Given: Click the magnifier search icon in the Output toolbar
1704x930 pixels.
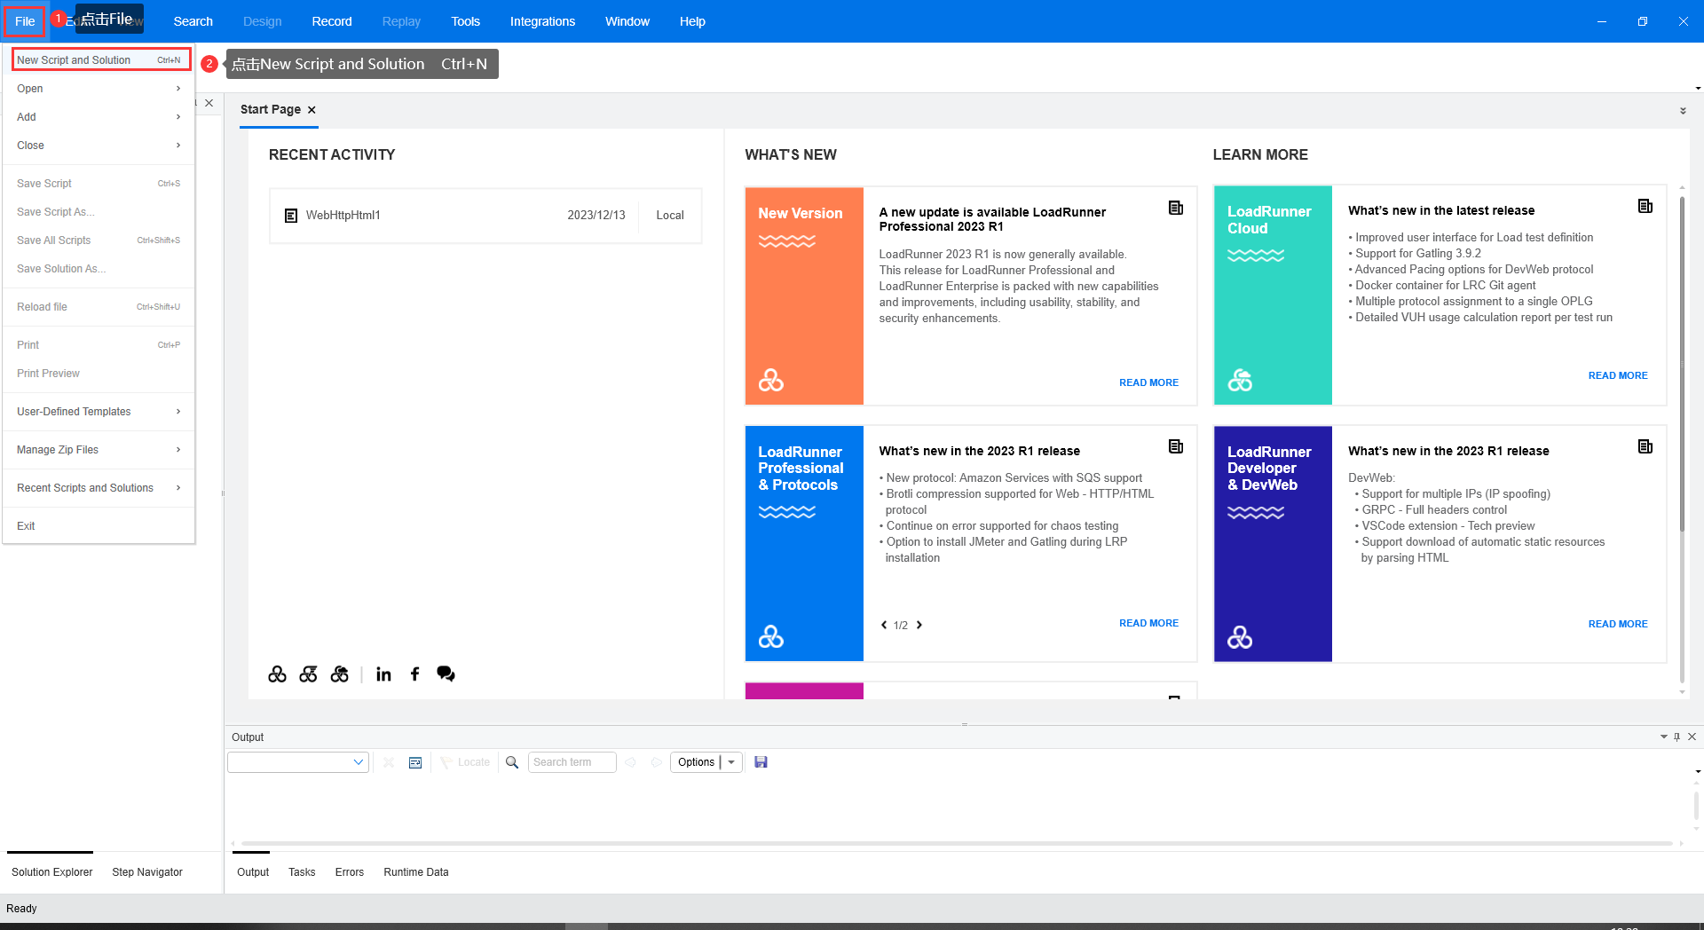Looking at the screenshot, I should (512, 762).
